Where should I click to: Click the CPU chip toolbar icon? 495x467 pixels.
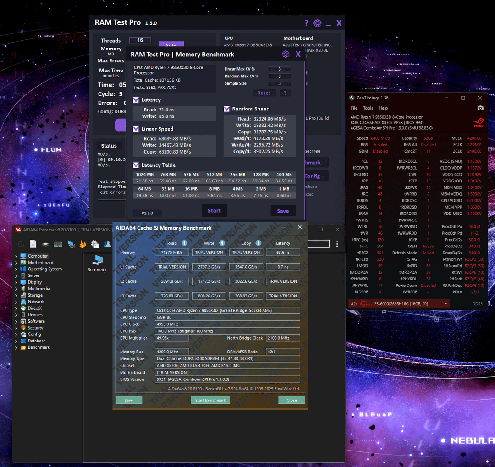[45, 244]
